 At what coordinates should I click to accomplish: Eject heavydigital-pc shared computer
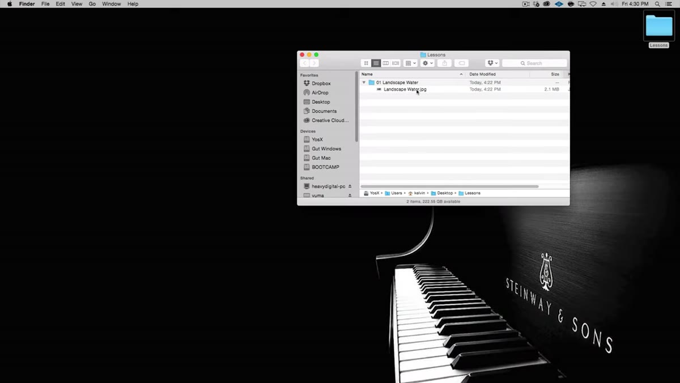point(350,186)
